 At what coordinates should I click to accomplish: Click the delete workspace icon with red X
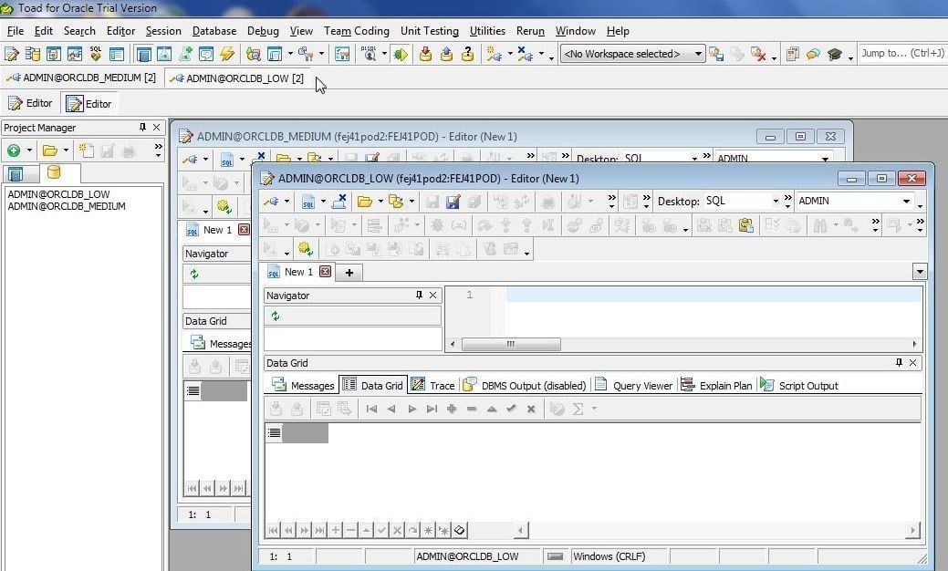coord(758,54)
